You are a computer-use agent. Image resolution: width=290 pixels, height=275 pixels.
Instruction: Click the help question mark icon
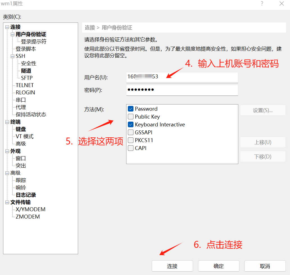coord(262,4)
